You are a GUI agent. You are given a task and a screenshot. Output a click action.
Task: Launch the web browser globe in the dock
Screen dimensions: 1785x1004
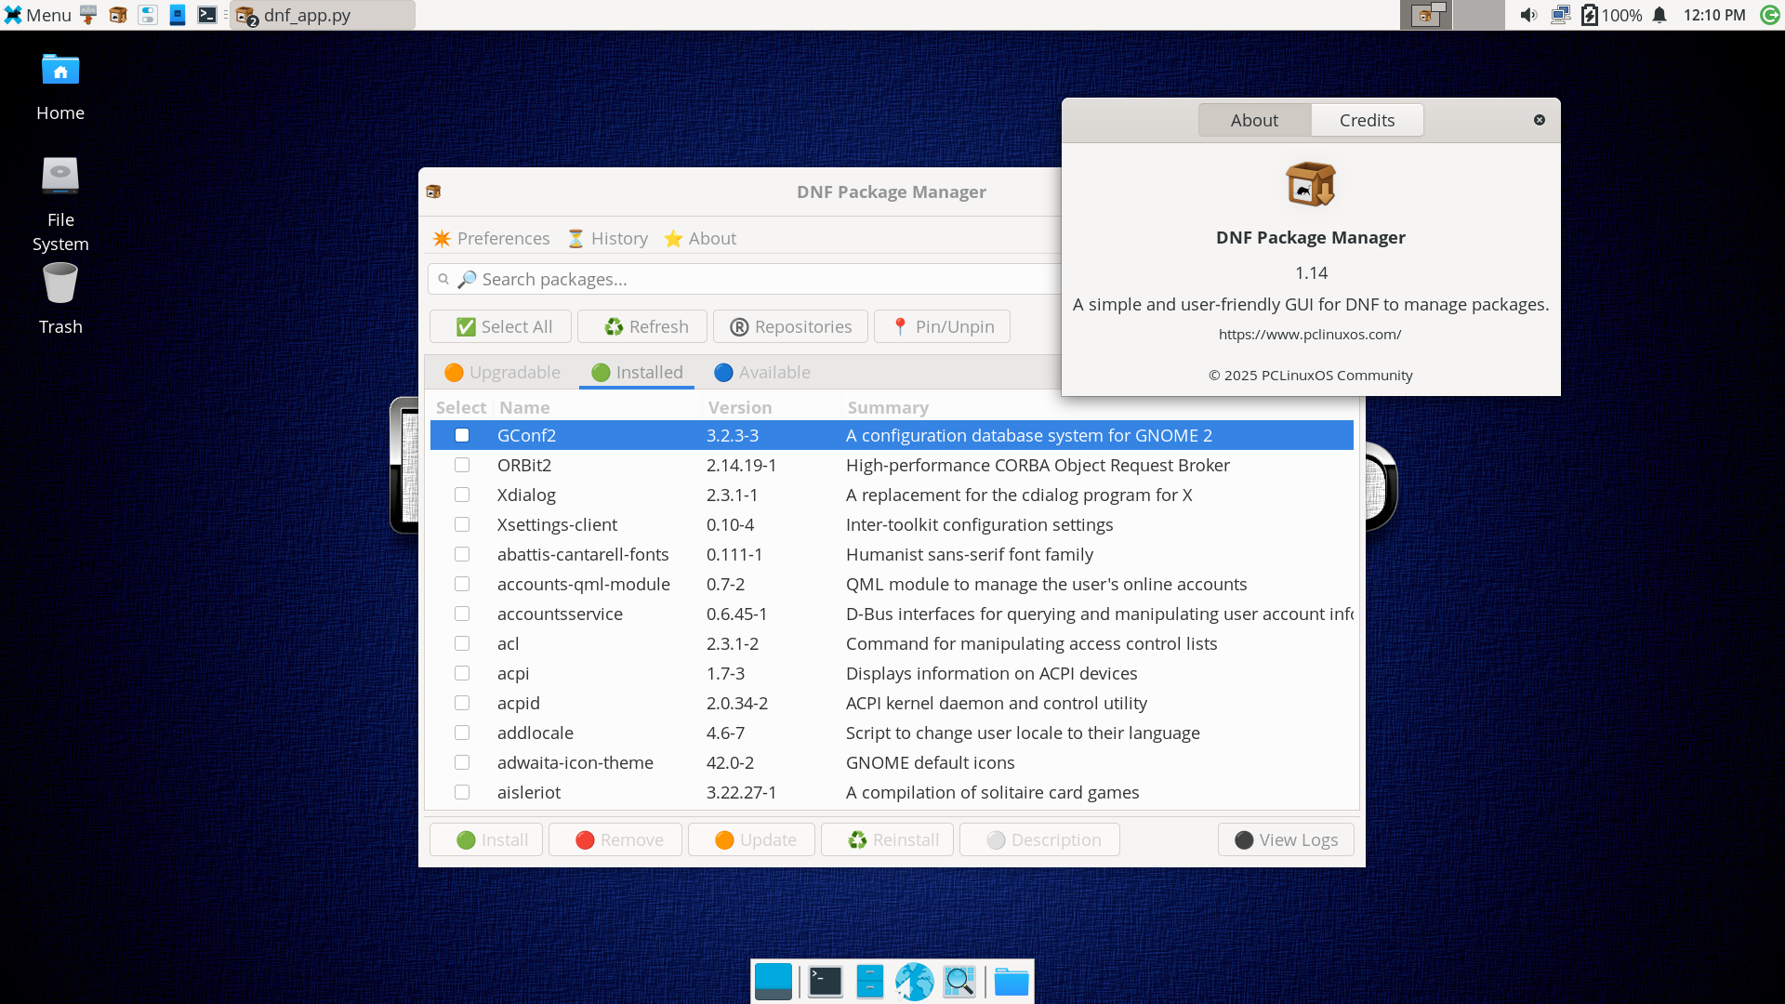point(915,982)
